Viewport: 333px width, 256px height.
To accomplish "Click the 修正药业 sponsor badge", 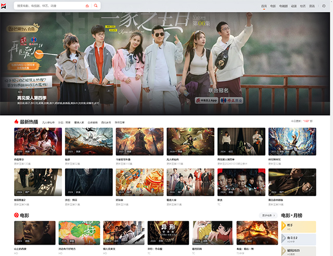I will pos(232,100).
